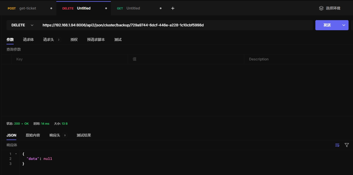Click the unsaved dot on get-ticket tab
The height and width of the screenshot is (175, 353).
click(x=51, y=8)
